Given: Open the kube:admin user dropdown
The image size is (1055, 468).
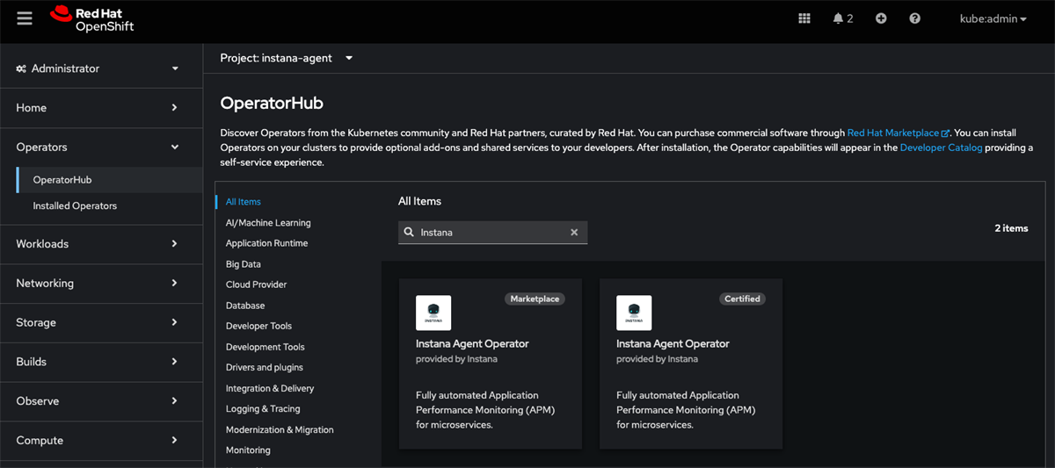Looking at the screenshot, I should [x=993, y=18].
